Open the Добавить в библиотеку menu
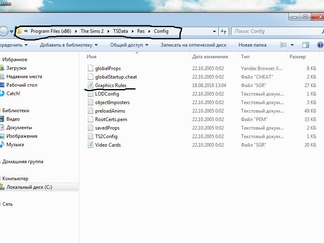This screenshot has width=324, height=243. tap(69, 45)
